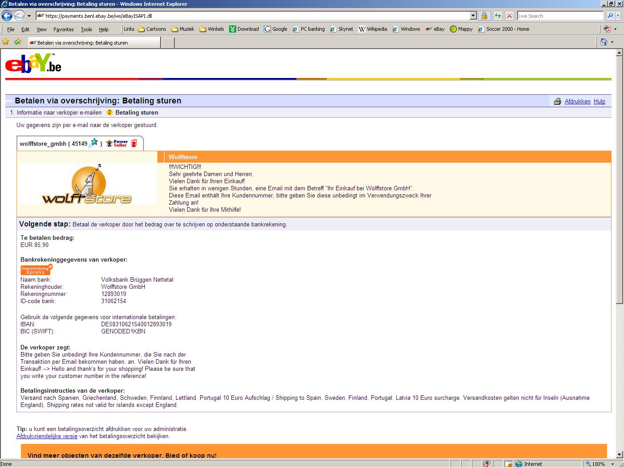This screenshot has width=624, height=468.
Task: Click the BIC code GENODED1KBN
Action: pyautogui.click(x=123, y=331)
